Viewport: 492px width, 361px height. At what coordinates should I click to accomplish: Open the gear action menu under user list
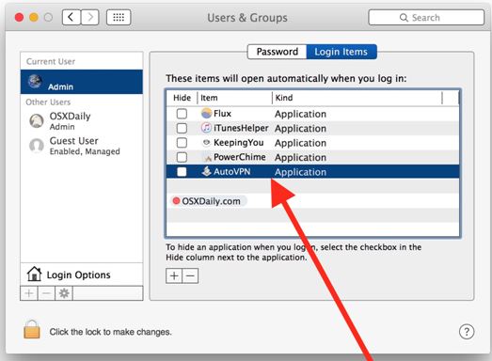pos(64,293)
